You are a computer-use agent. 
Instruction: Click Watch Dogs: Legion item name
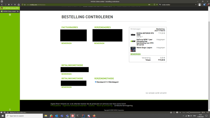[144, 48]
